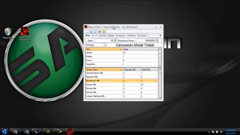240x135 pixels.
Task: Select the Deaths row
Action: tap(122, 57)
